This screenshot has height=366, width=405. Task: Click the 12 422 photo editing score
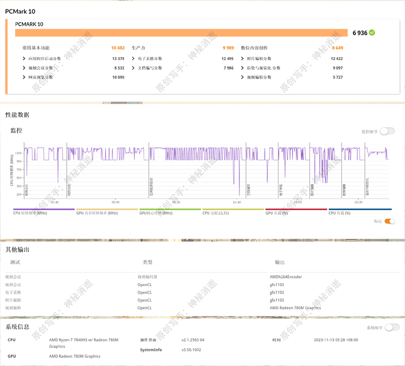point(337,59)
